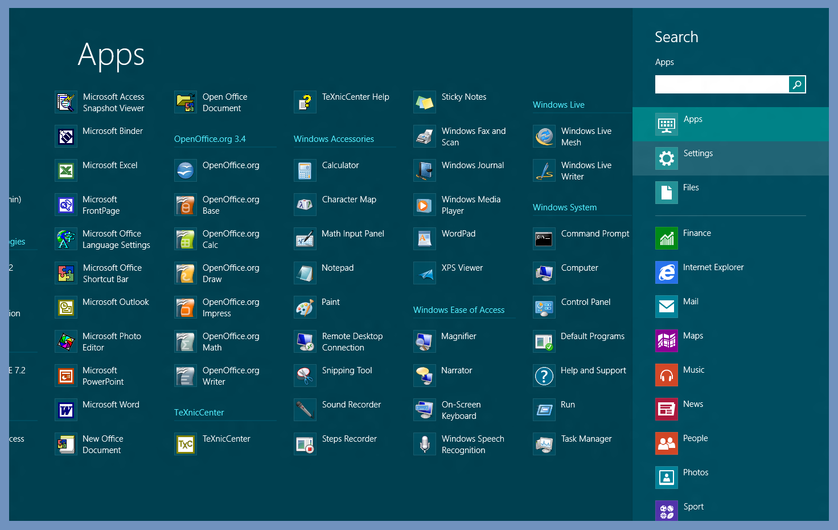Click the search magnifier button
The image size is (838, 530).
(797, 84)
